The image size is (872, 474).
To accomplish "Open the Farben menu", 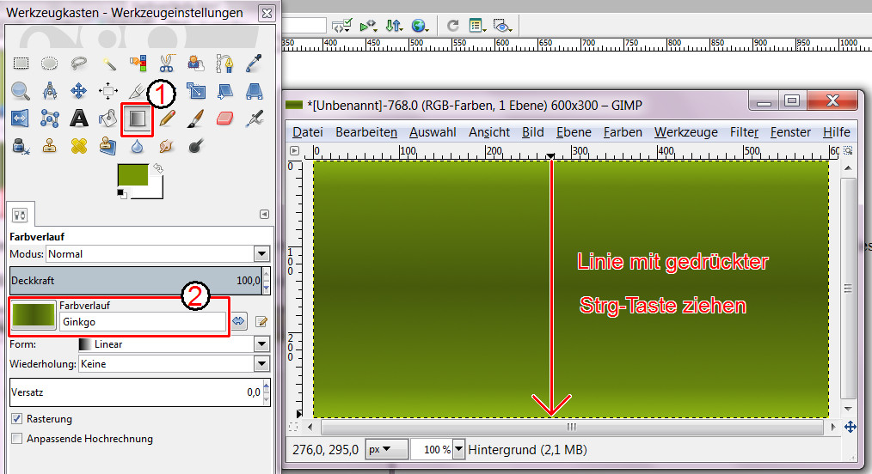I will pyautogui.click(x=623, y=132).
